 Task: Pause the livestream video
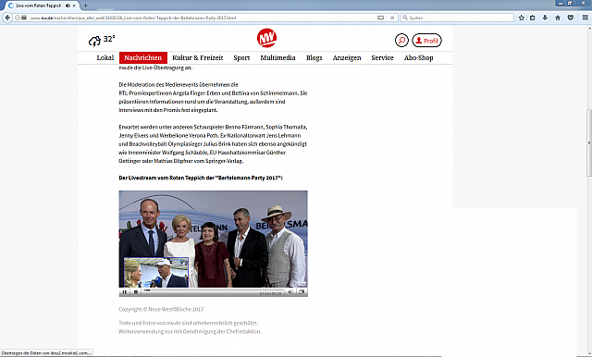[x=125, y=292]
